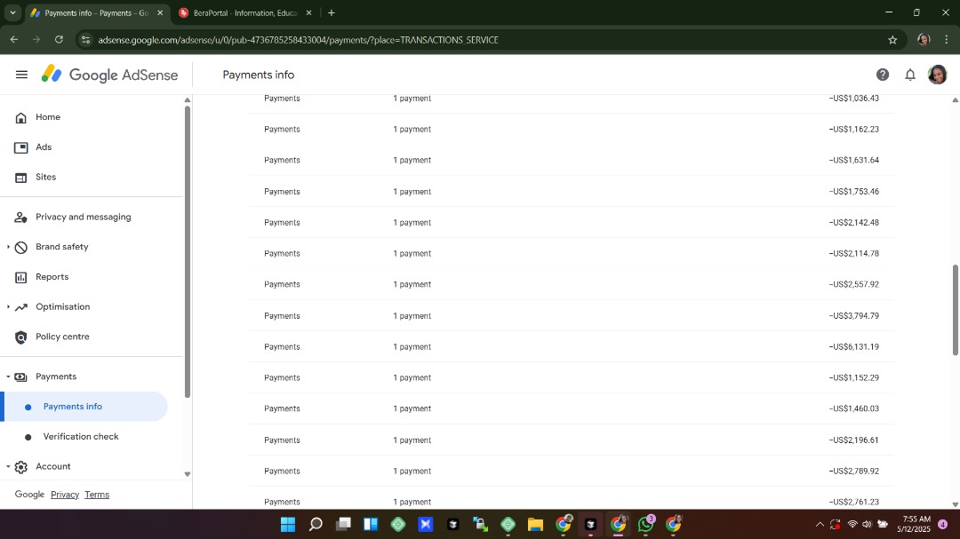
Task: Open WhatsApp from the taskbar
Action: [645, 524]
